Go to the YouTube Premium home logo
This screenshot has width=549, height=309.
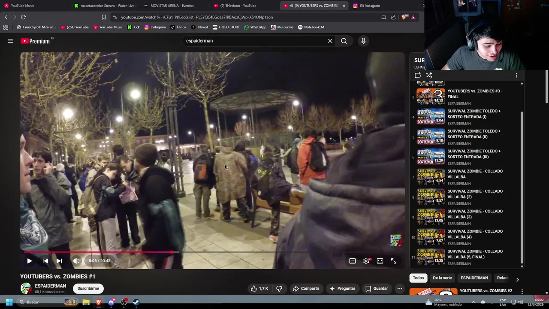(35, 41)
